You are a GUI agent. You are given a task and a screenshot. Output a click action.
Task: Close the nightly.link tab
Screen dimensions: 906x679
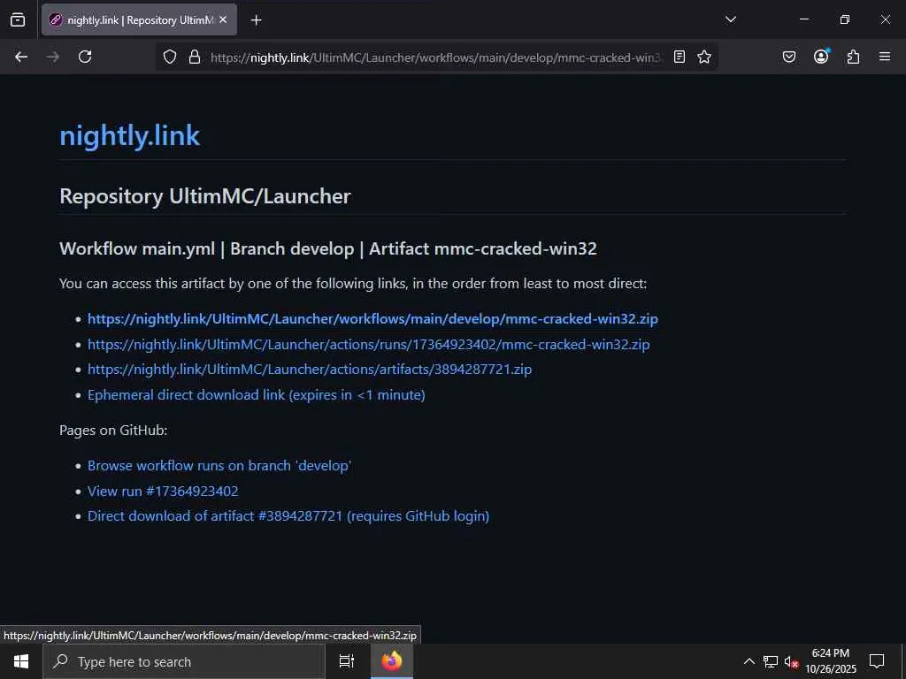[223, 19]
